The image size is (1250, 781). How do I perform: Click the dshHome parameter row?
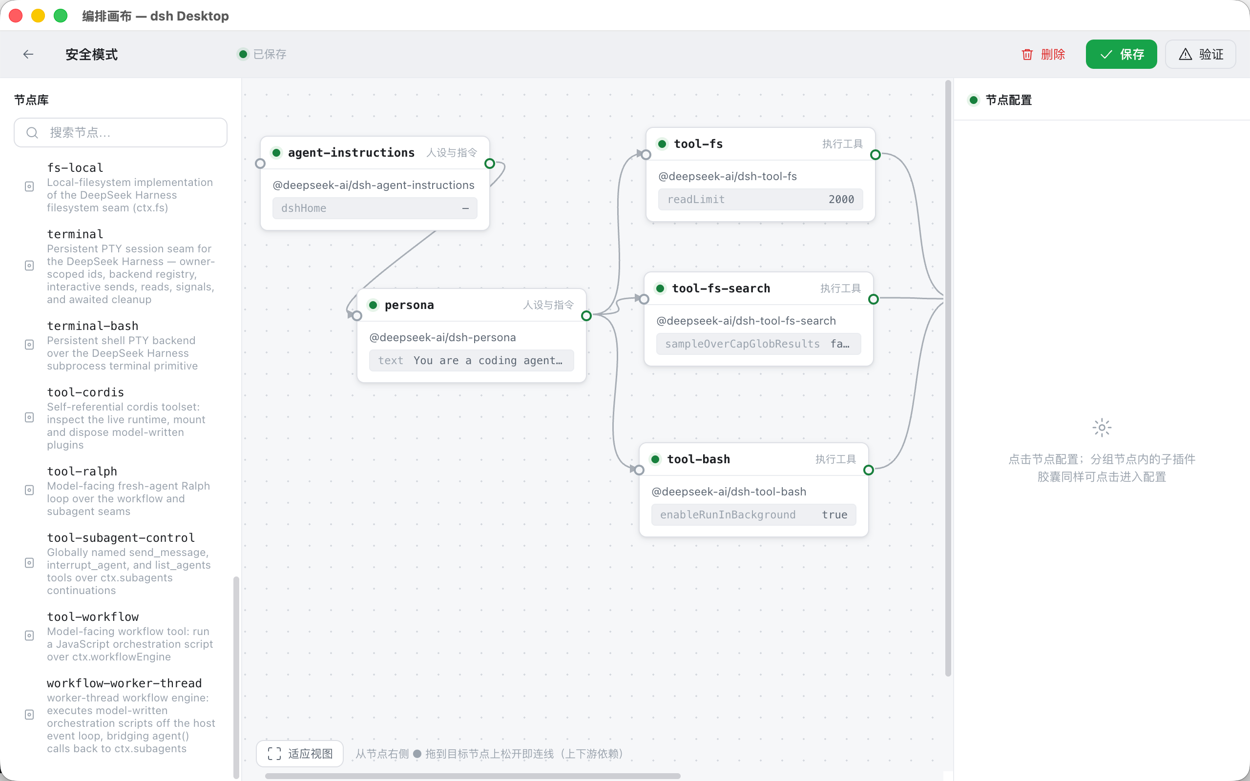click(375, 208)
